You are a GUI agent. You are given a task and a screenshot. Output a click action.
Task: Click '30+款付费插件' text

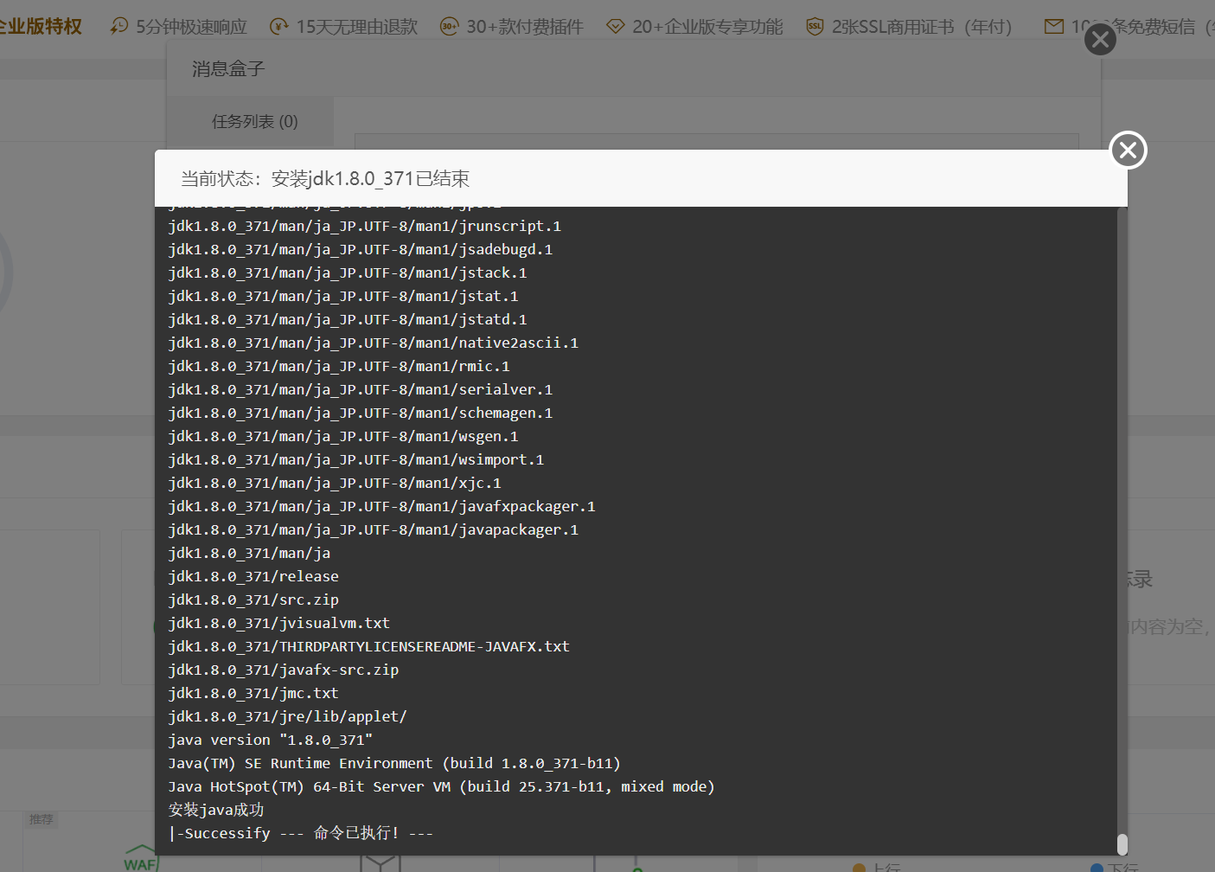tap(525, 27)
